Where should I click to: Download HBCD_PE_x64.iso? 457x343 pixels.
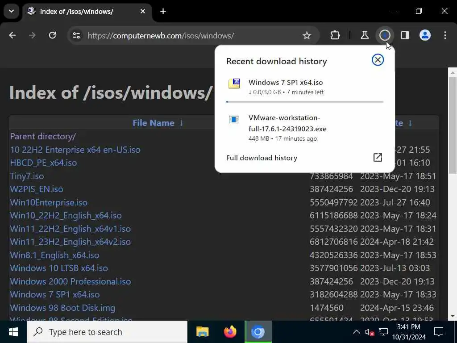[43, 163]
